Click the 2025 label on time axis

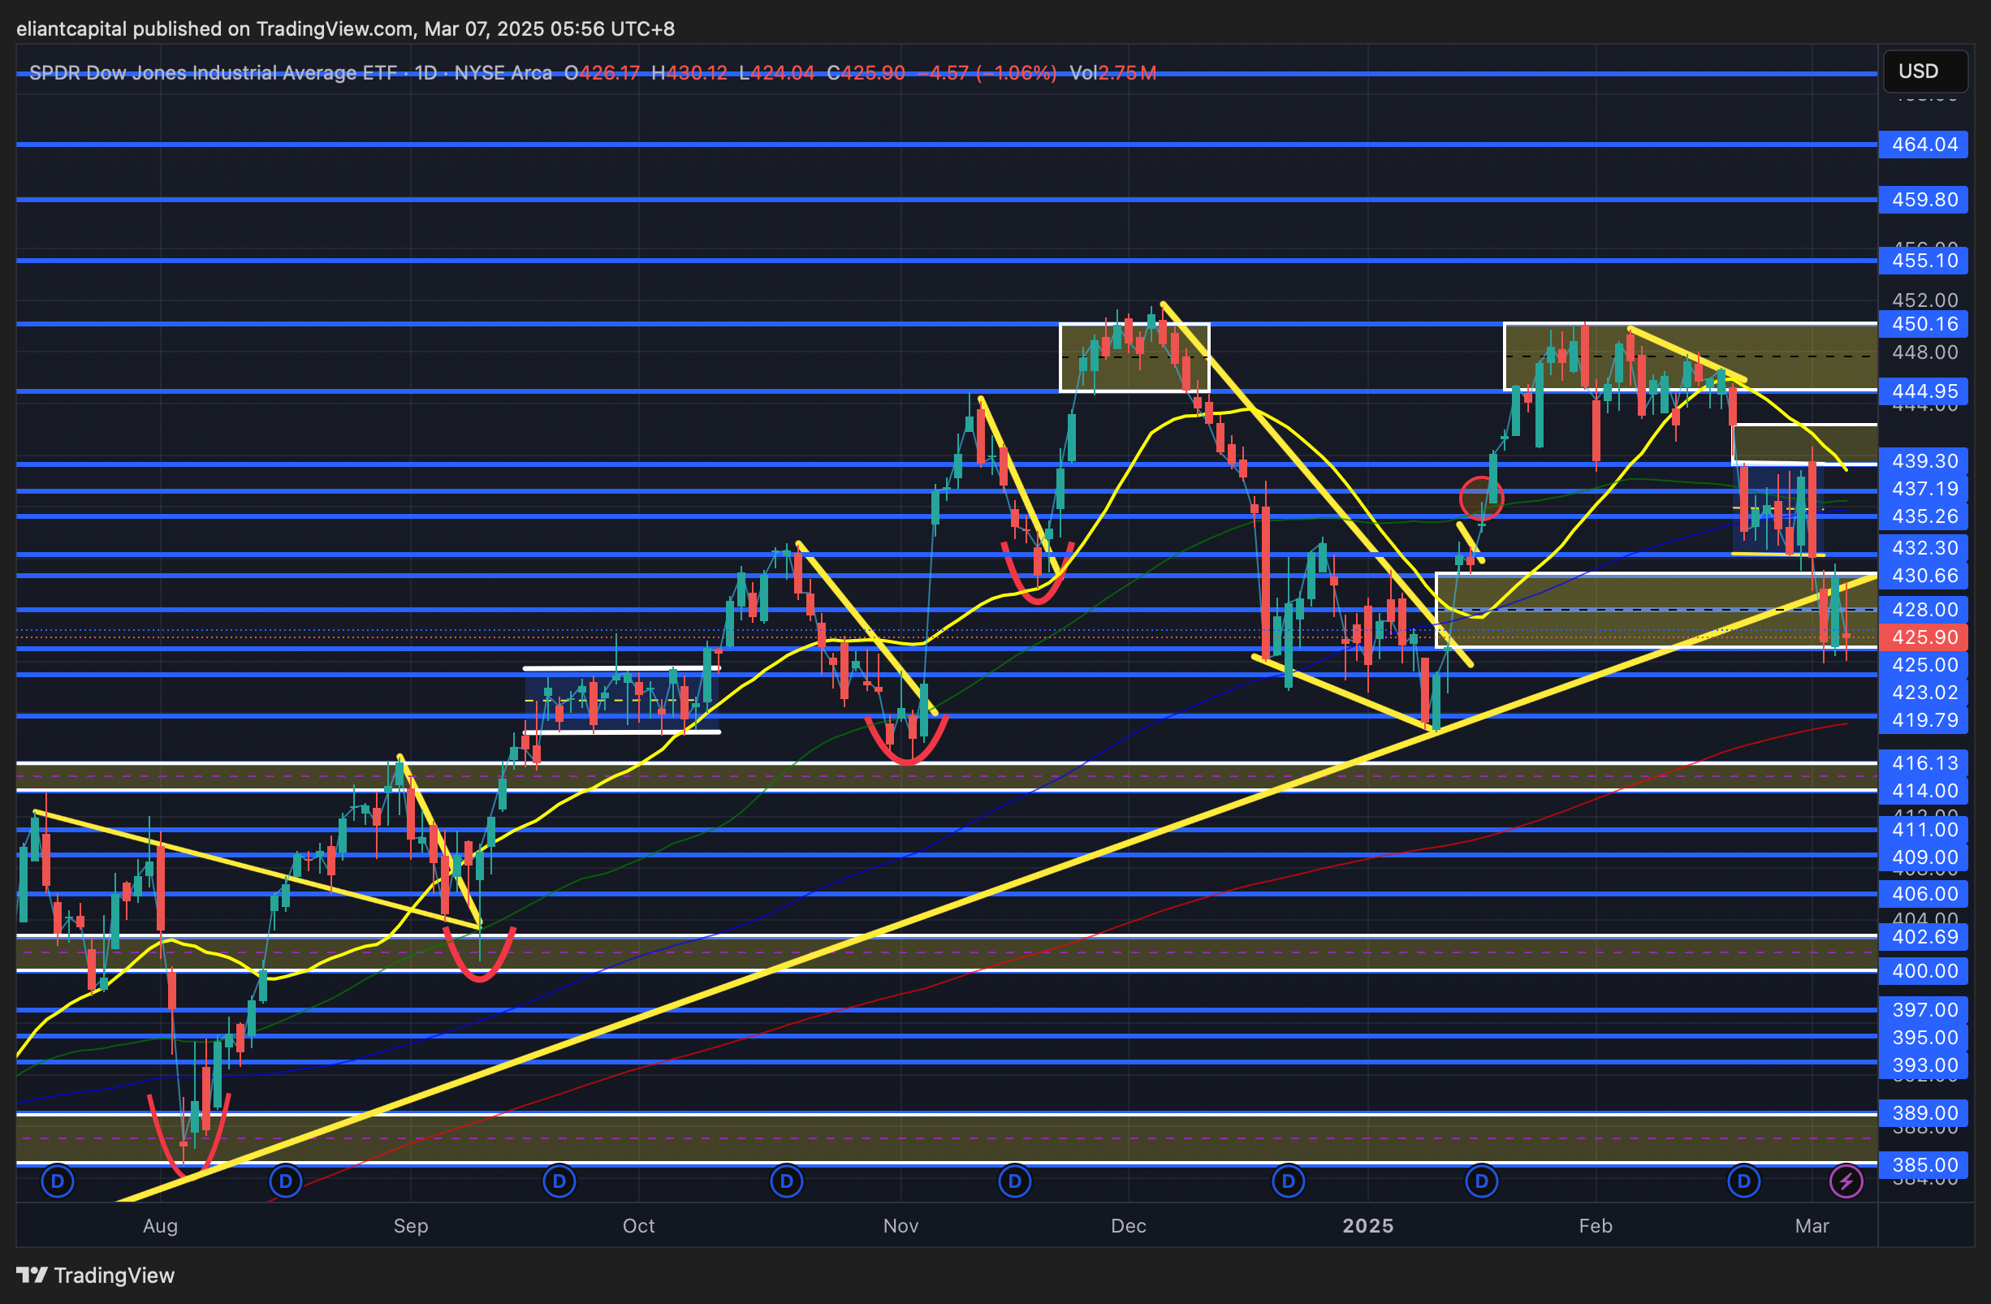click(x=1367, y=1225)
